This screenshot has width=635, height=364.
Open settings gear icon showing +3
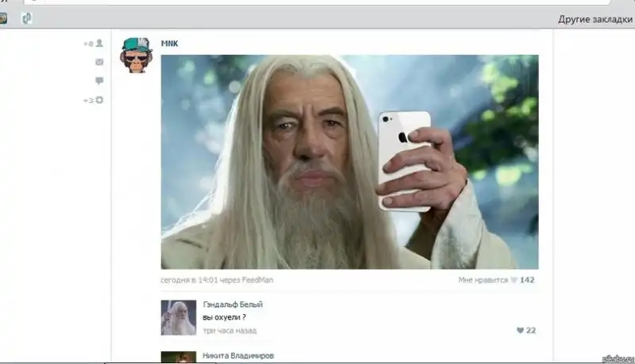tap(99, 100)
